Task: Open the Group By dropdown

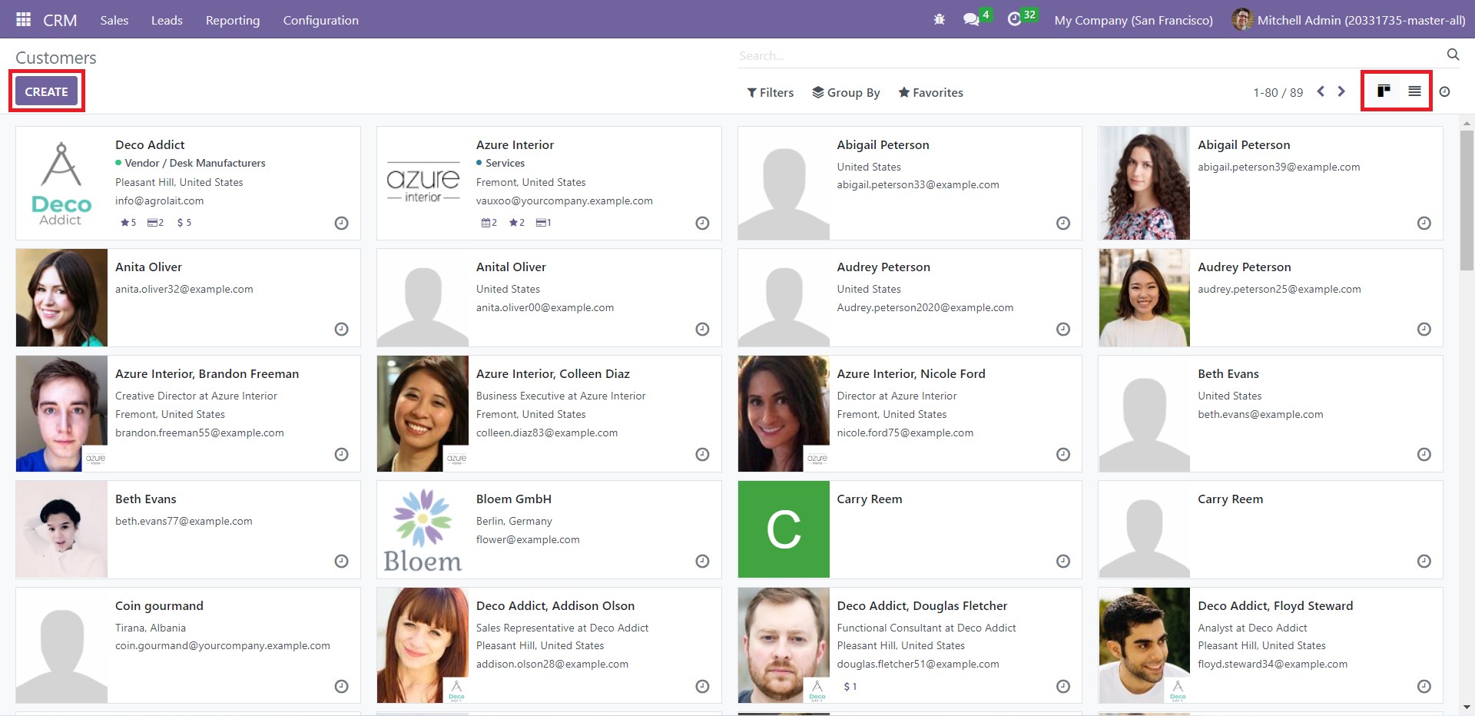Action: click(846, 92)
